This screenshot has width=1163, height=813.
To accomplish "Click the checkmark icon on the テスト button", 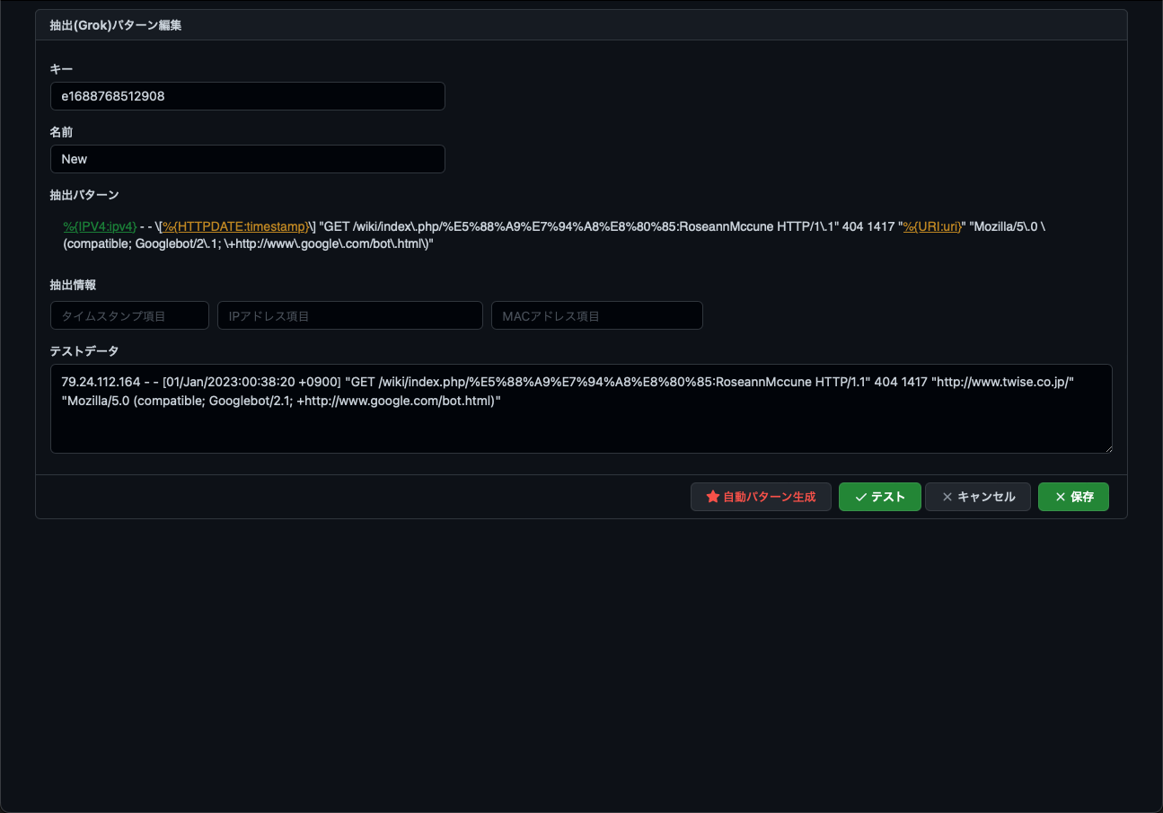I will coord(860,497).
